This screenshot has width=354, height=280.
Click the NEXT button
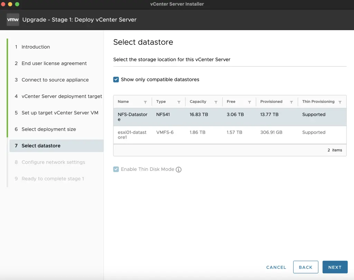[x=335, y=267]
